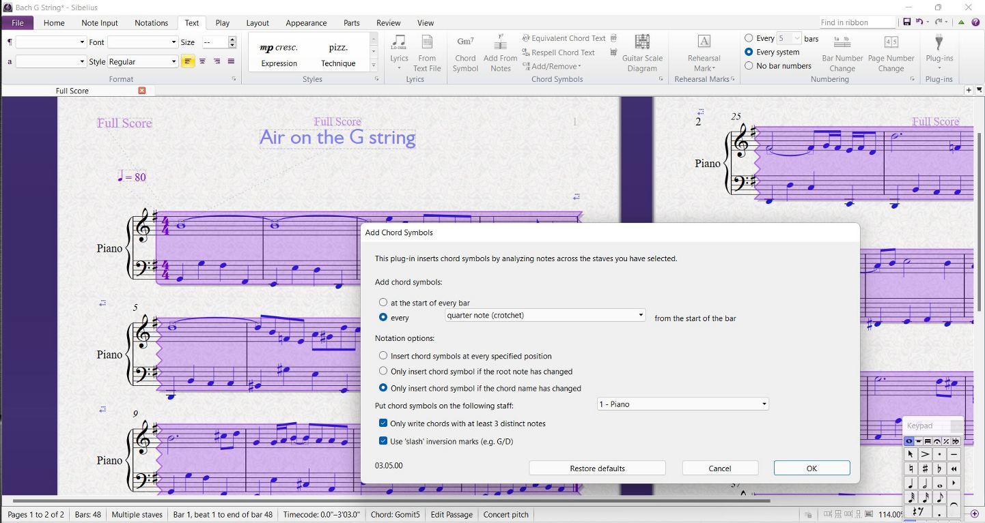985x523 pixels.
Task: Select the natural accidental on Keypad
Action: click(x=911, y=469)
